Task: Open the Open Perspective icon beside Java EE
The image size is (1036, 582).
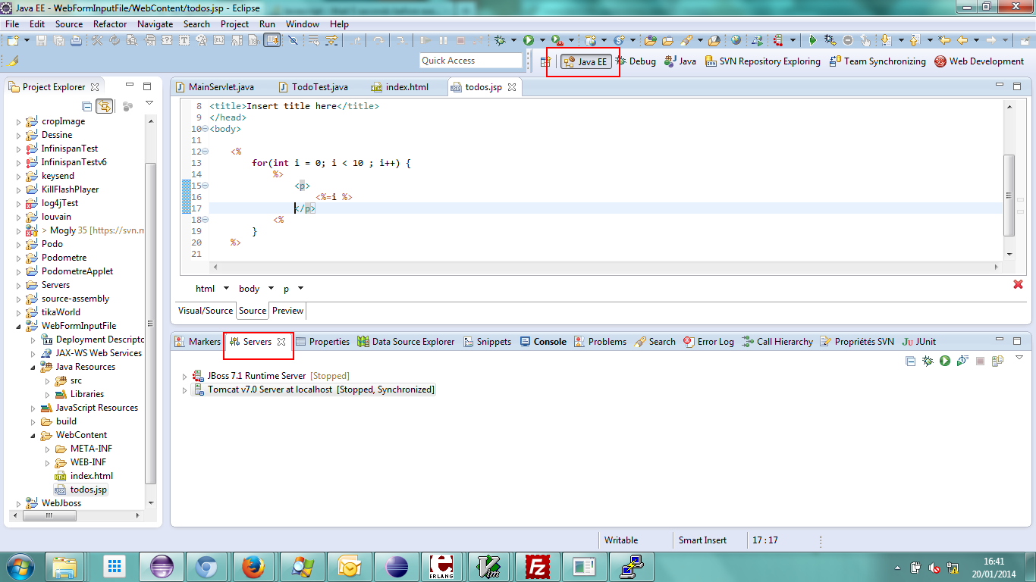Action: pyautogui.click(x=545, y=61)
